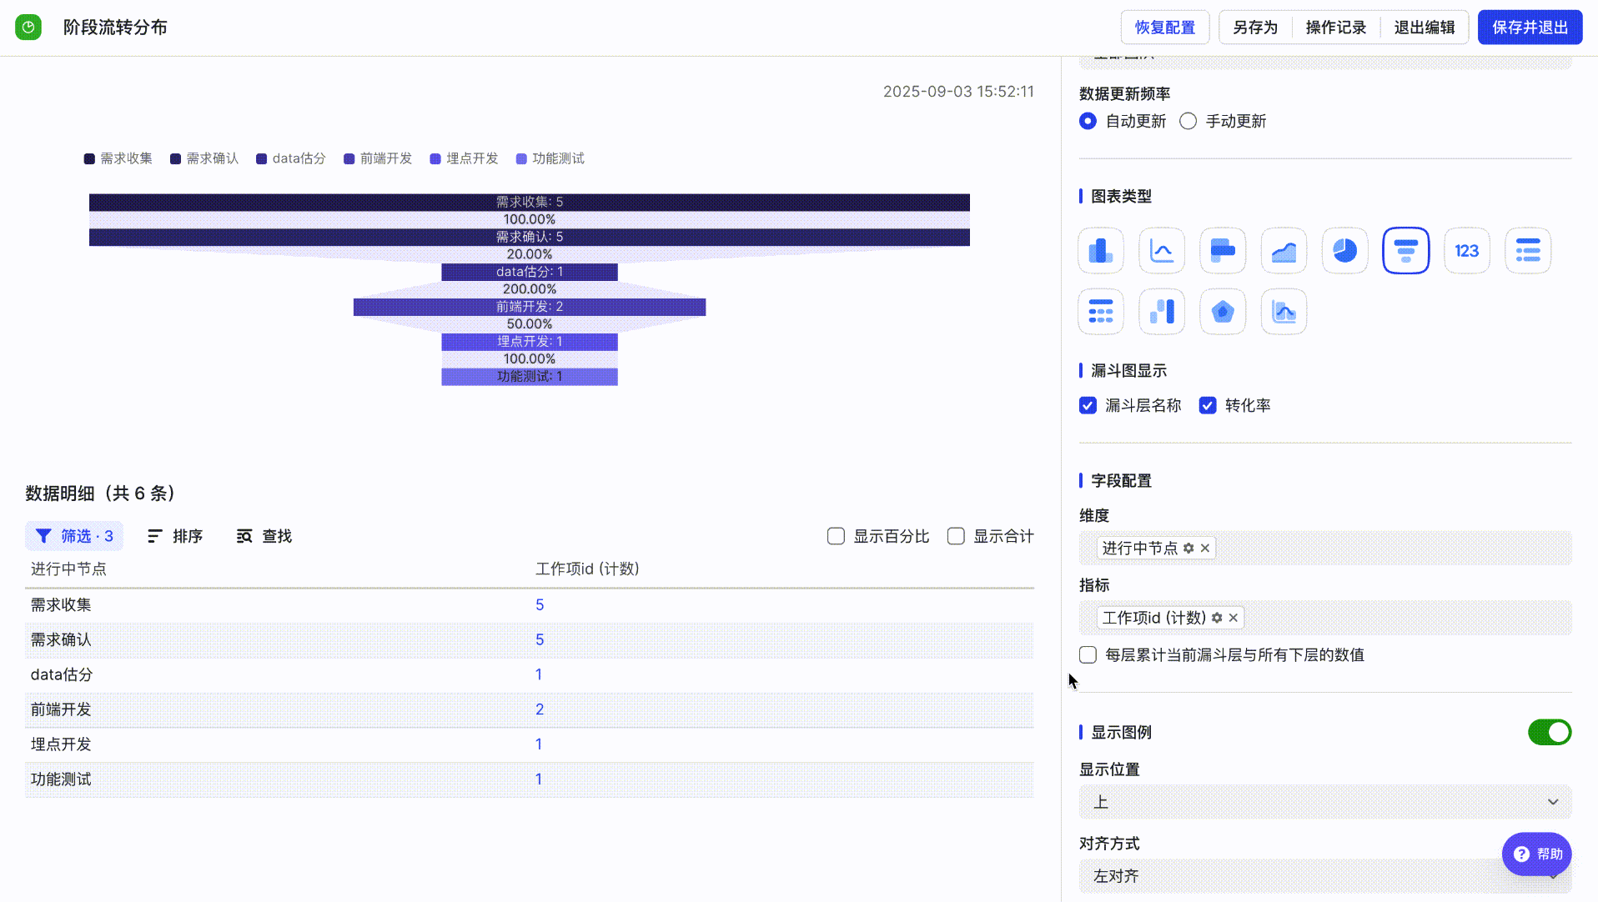
Task: Check 每层累计当前漏斗层与所有下层的数值 option
Action: [1088, 654]
